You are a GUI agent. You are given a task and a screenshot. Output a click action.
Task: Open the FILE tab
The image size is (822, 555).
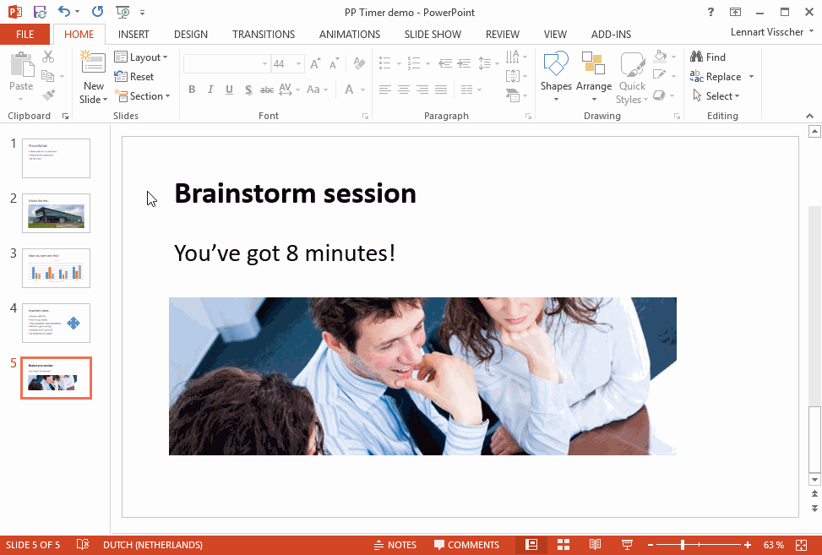(x=24, y=34)
